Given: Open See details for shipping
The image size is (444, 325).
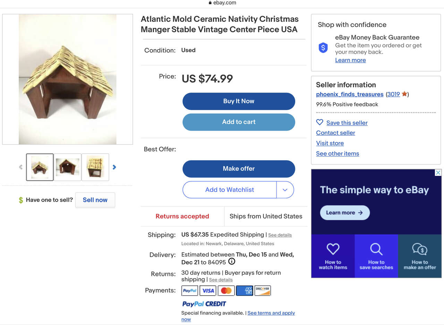Looking at the screenshot, I should click(x=280, y=235).
